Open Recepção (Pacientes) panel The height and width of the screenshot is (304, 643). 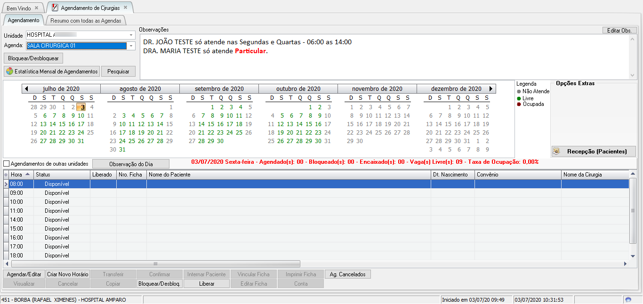coord(593,152)
